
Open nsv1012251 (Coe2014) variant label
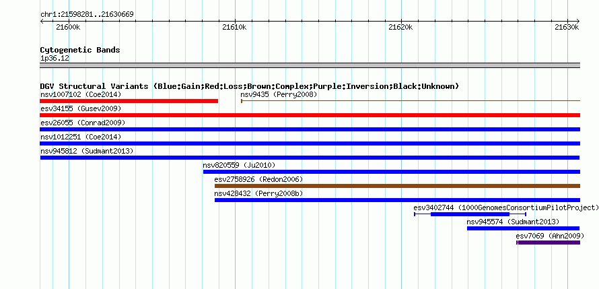pos(81,137)
